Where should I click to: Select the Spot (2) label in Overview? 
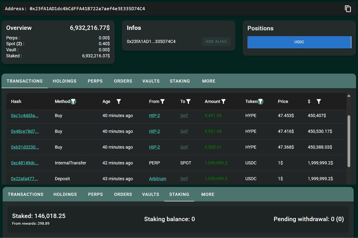coord(15,44)
